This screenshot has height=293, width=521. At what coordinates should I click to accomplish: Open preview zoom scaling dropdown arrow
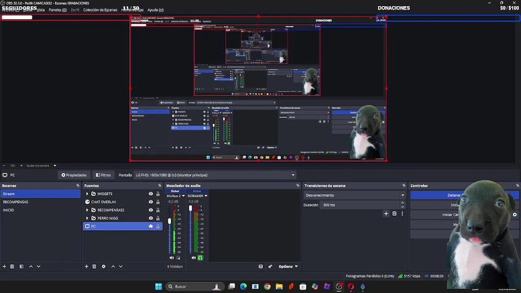coord(55,166)
